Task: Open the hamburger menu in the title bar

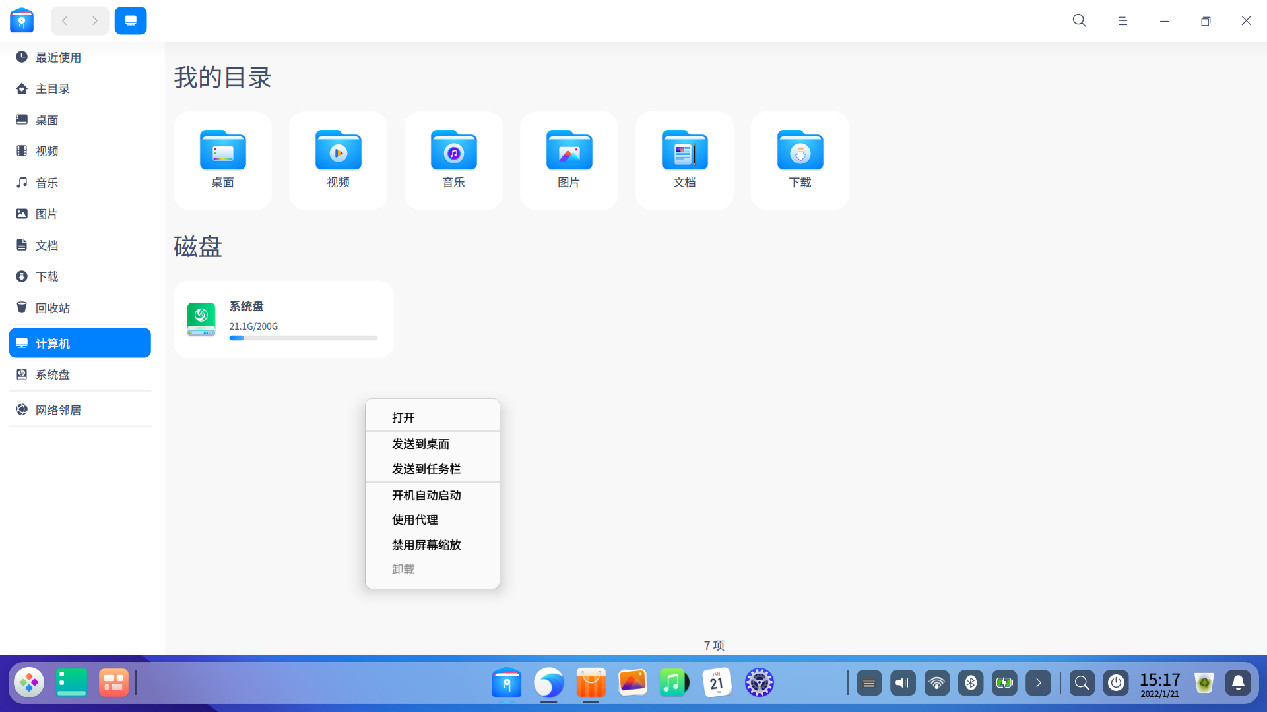Action: (x=1122, y=20)
